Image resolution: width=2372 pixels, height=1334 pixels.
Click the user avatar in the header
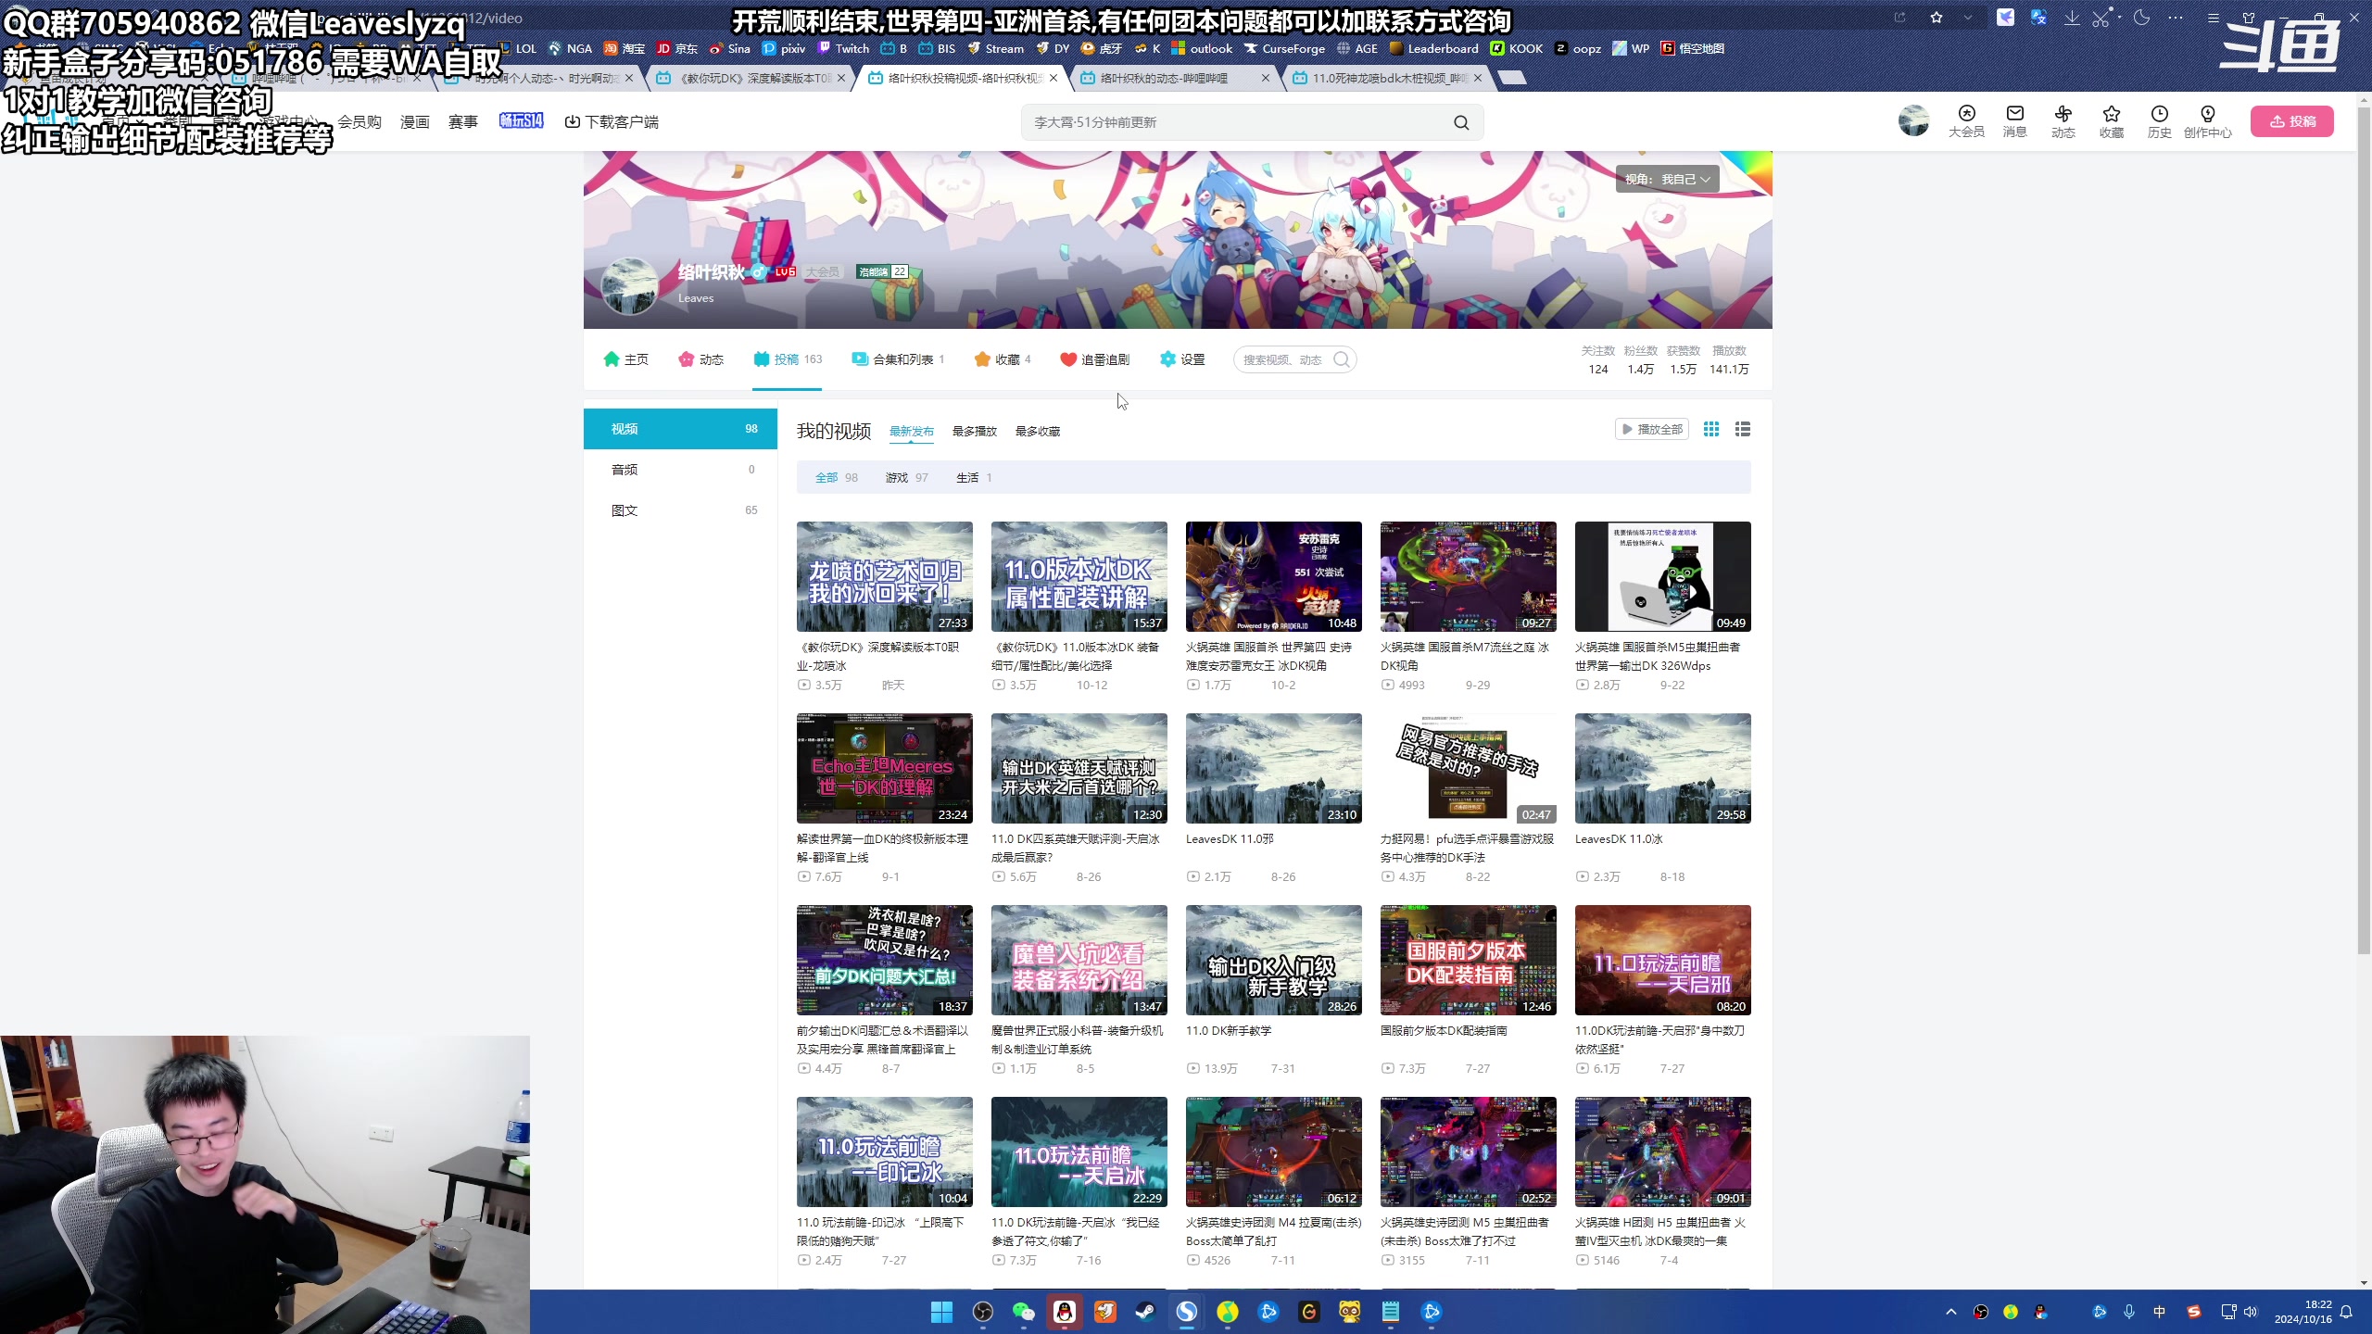pyautogui.click(x=1913, y=120)
